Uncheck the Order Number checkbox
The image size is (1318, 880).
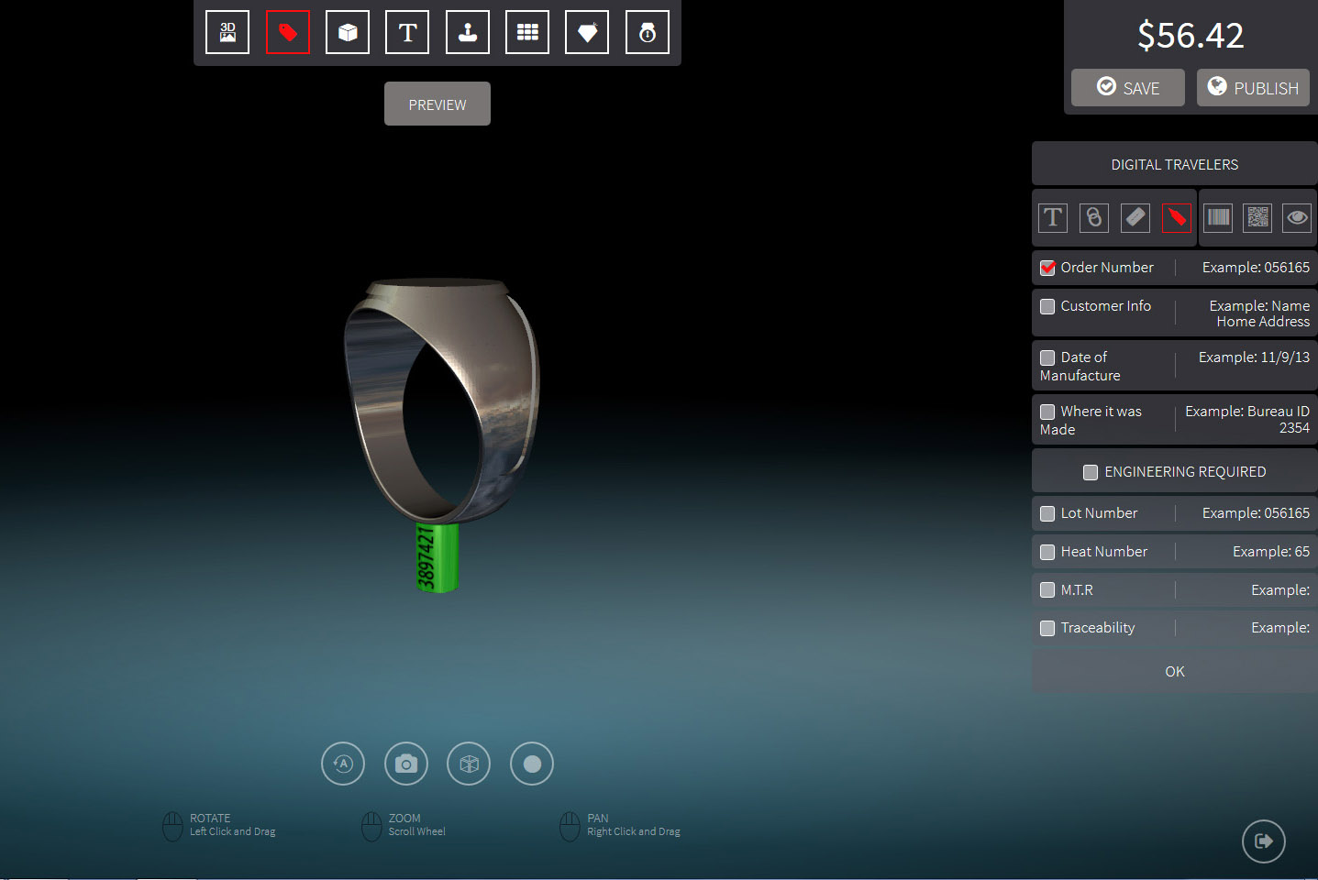pyautogui.click(x=1047, y=268)
